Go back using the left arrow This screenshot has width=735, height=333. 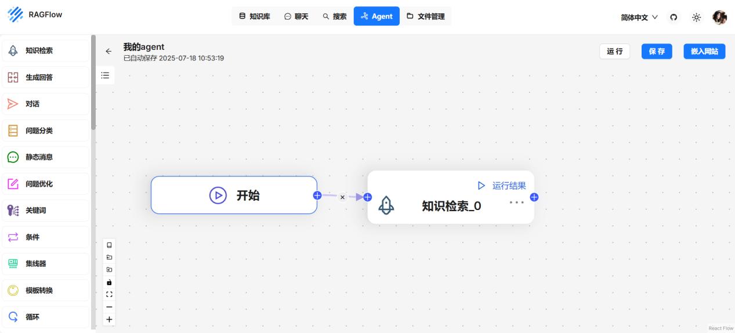point(108,51)
